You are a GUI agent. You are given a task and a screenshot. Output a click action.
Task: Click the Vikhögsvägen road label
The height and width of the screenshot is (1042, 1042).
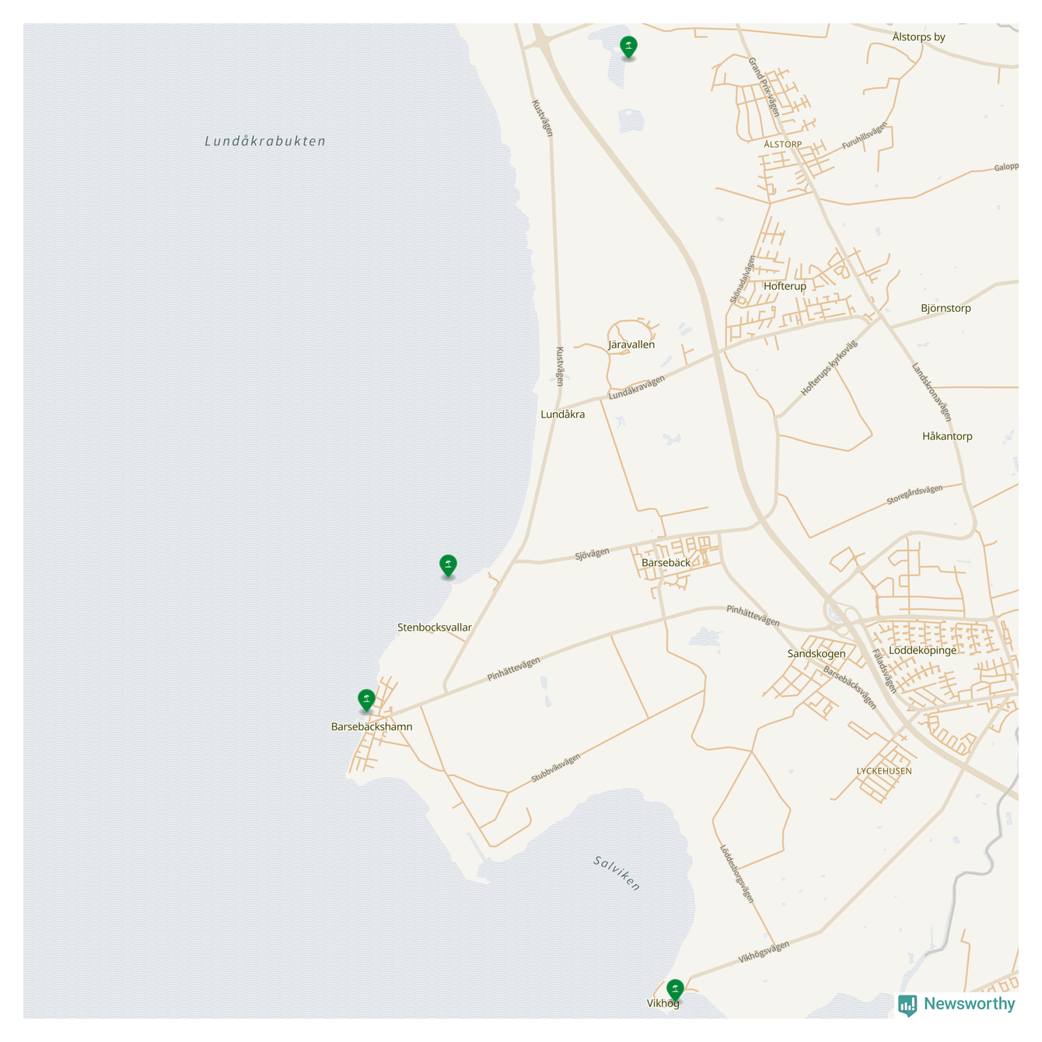(764, 953)
